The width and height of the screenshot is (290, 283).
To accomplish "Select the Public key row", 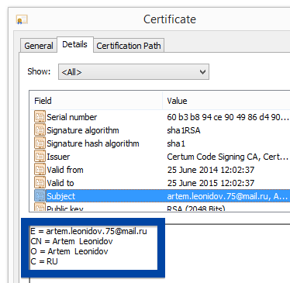I will (160, 207).
